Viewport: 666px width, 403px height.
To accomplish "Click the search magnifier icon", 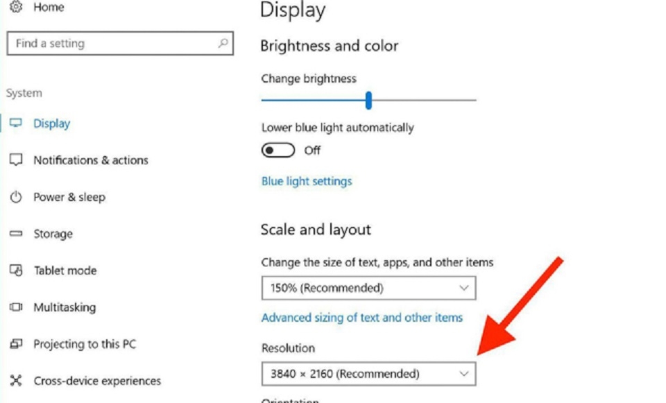I will [223, 43].
